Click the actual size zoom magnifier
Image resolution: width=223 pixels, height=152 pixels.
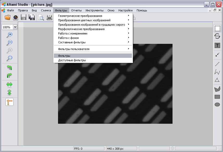[9, 51]
